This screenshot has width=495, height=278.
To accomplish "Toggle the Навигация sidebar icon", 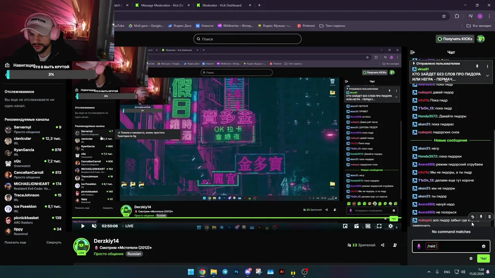I will pos(7,65).
